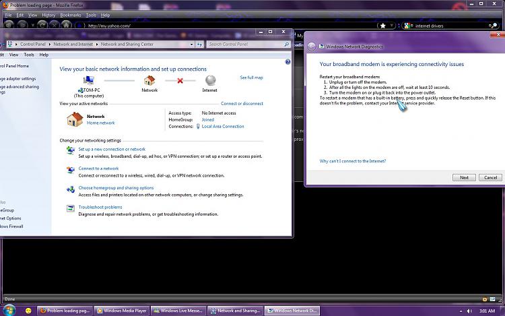Viewport: 505px width, 316px height.
Task: Open Control Panel window View menu
Action: pos(13,55)
